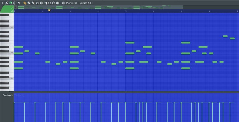239x122 pixels.
Task: Expand the Serum #3 target channel arrow
Action: pyautogui.click(x=92, y=3)
